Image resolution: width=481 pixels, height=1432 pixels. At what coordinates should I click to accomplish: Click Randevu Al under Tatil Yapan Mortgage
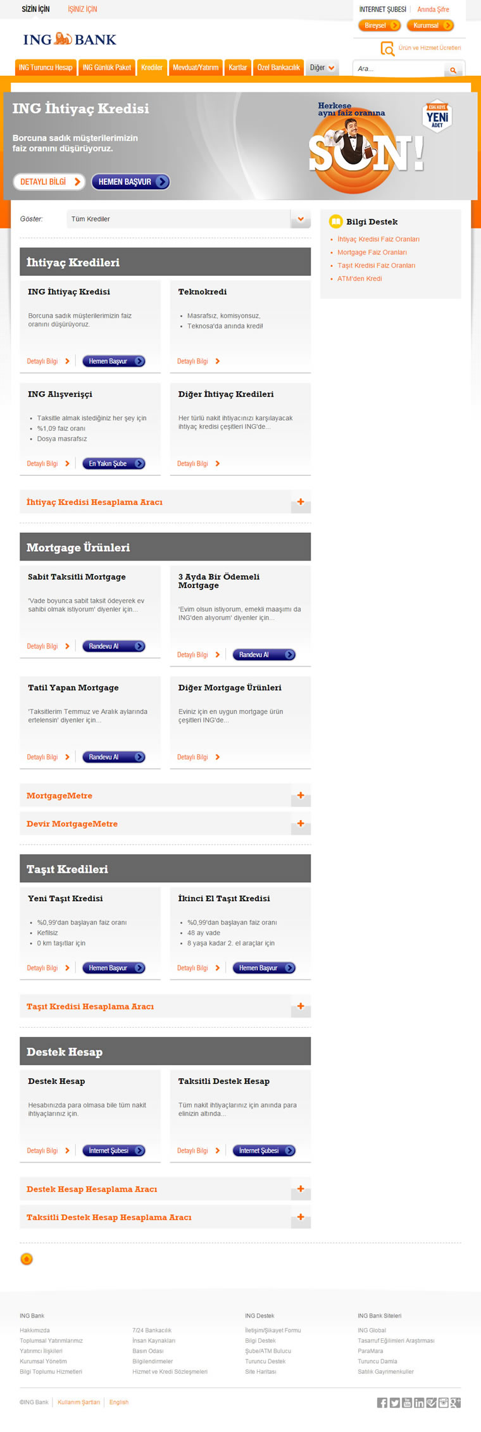[114, 757]
